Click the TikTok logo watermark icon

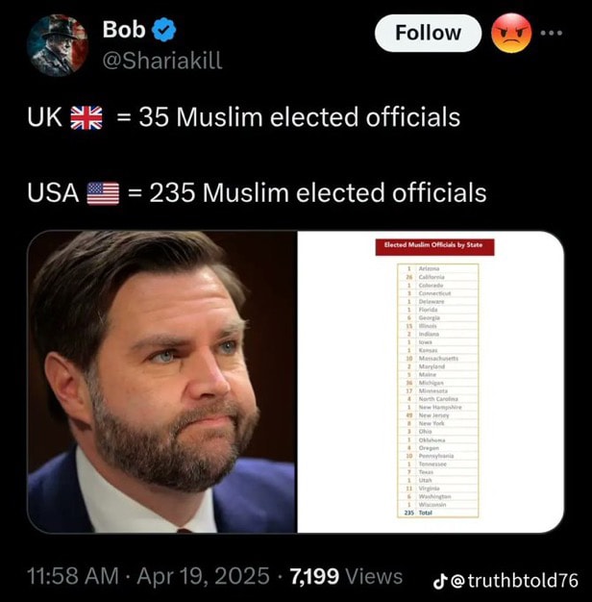(x=440, y=581)
